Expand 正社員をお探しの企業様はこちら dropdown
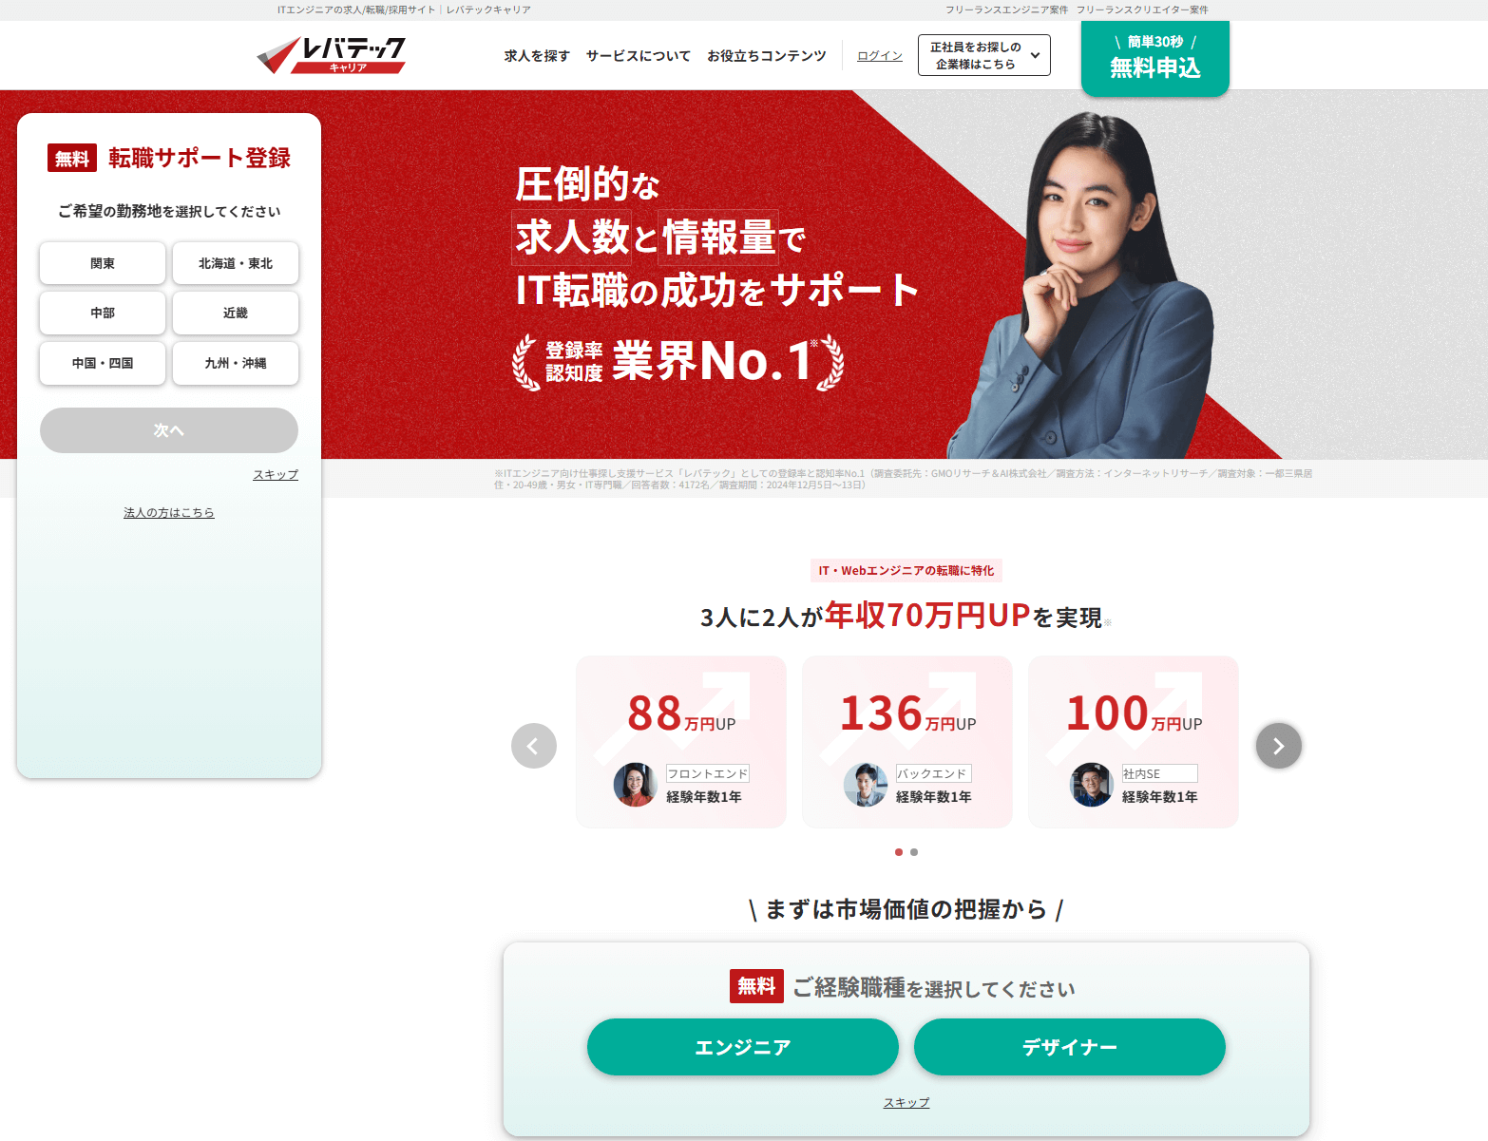Screen dimensions: 1488x1141 tap(984, 55)
